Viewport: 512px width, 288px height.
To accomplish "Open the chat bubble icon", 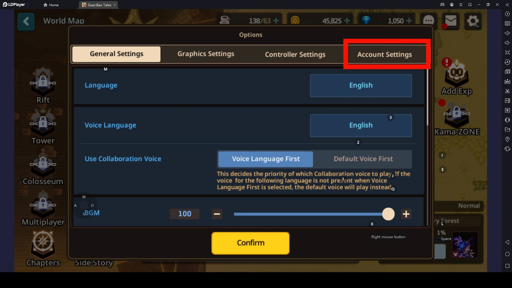I will (428, 21).
